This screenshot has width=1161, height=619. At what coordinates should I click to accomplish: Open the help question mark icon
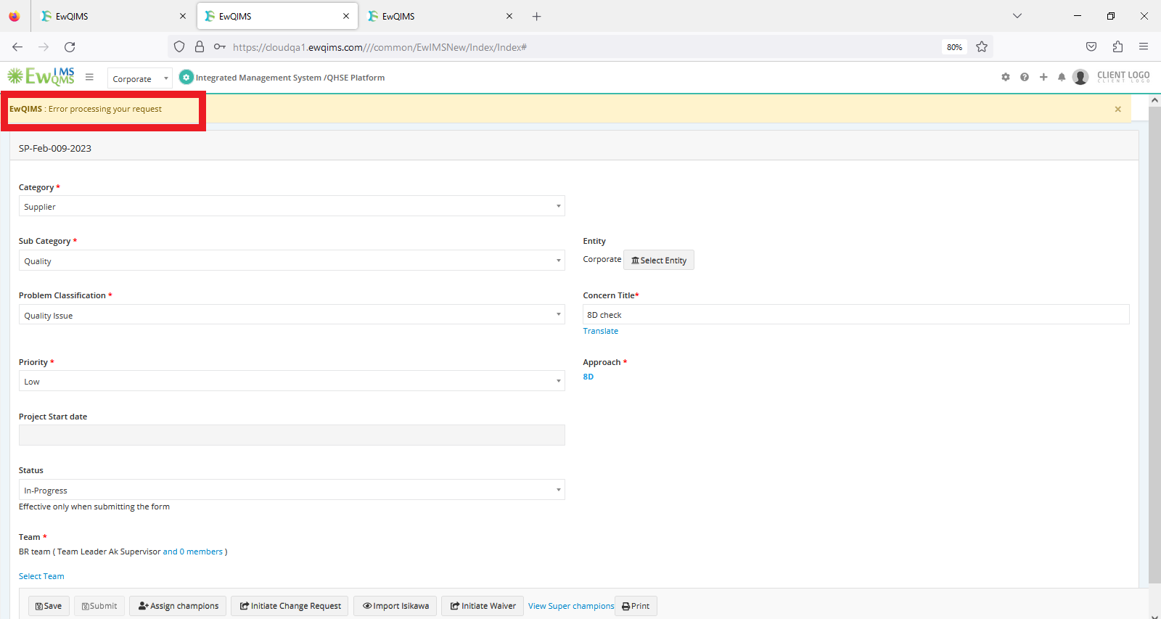[1025, 77]
